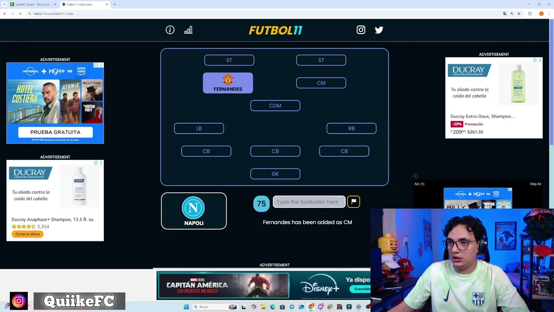Visit Futbol11 Instagram page
This screenshot has height=312, width=554.
click(361, 30)
